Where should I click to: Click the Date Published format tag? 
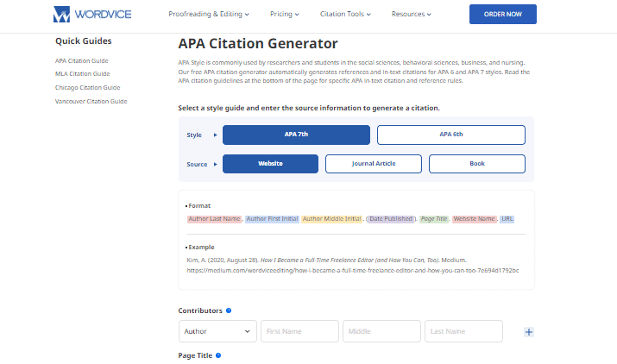[x=391, y=219]
